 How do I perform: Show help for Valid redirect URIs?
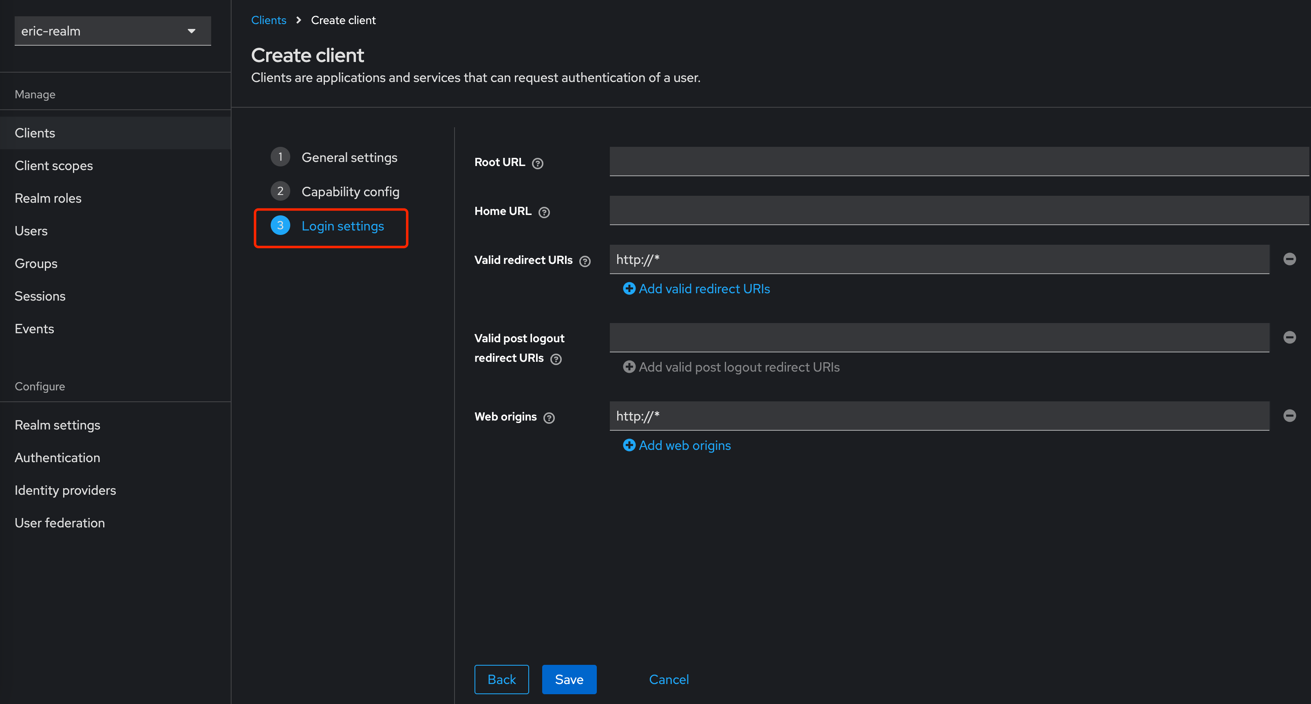click(585, 261)
